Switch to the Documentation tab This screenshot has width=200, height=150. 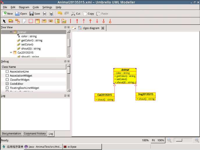(x=11, y=133)
